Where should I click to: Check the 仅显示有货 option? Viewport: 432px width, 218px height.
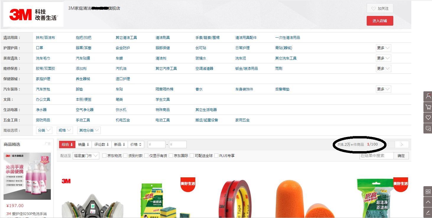[x=146, y=156]
